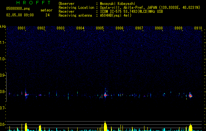
Task: Click the yellow power peak just after 0901
Action: (26, 127)
